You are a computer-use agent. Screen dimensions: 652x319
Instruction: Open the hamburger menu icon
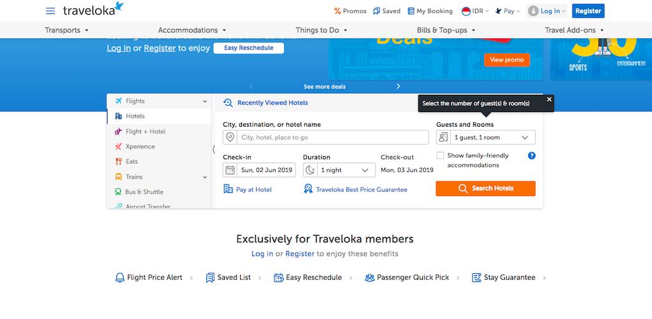click(50, 11)
